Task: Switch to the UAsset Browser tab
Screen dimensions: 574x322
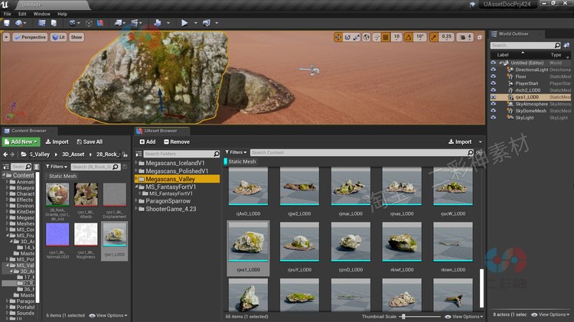Action: tap(161, 131)
